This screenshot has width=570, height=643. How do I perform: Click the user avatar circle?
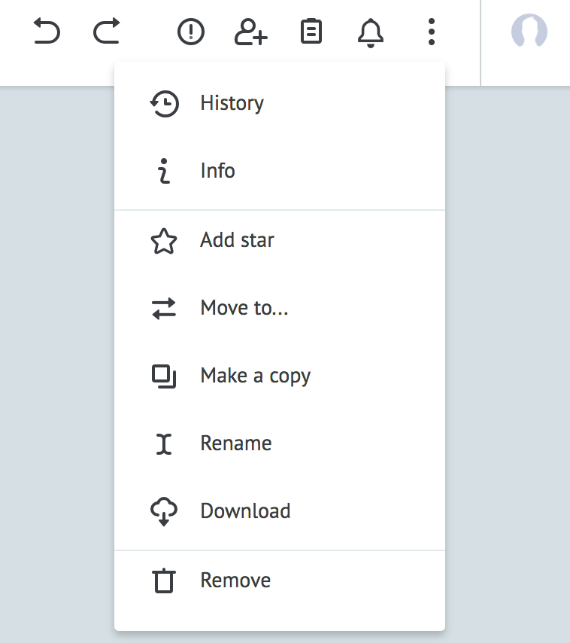(x=529, y=32)
